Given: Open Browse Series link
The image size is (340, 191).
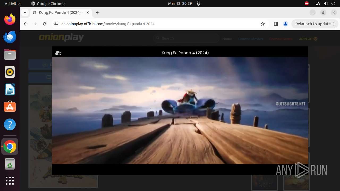Looking at the screenshot, I should coord(281,39).
